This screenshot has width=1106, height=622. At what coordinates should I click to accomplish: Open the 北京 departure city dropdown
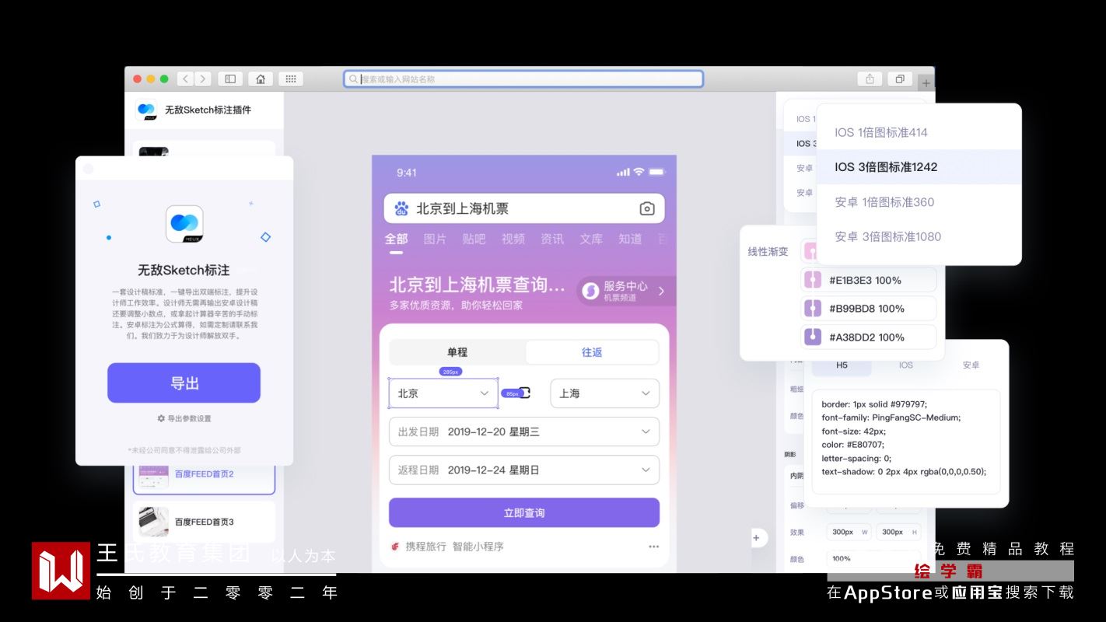point(443,393)
